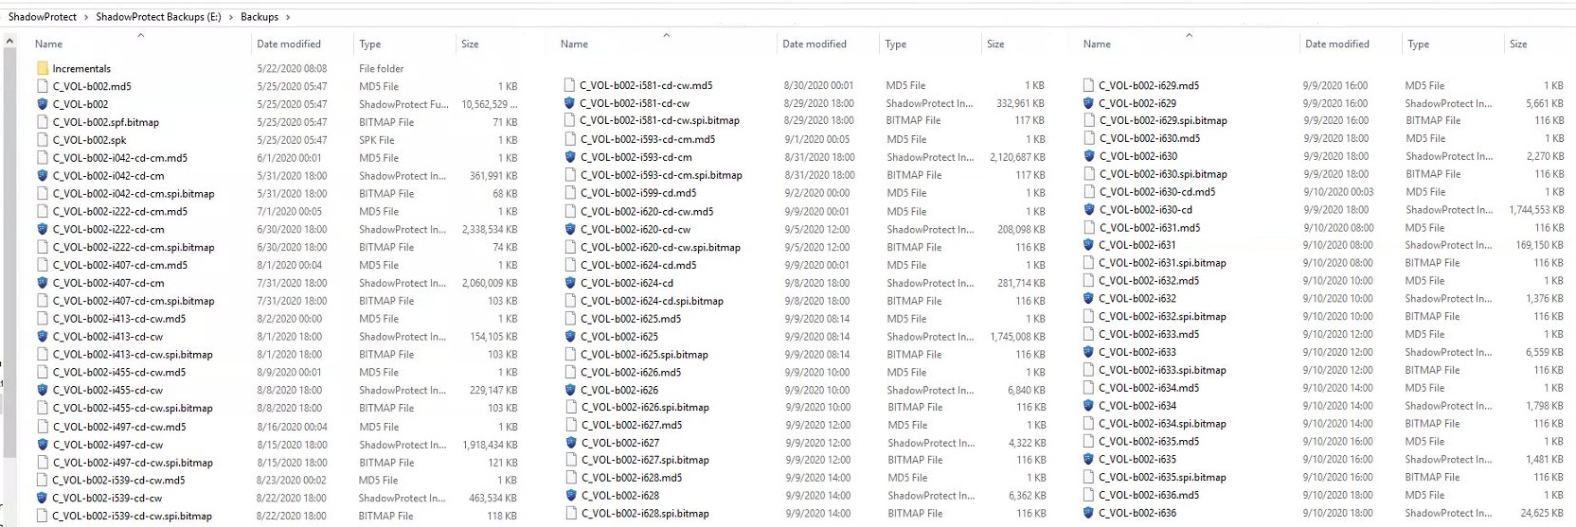Click shield icon beside C_VOL-b002-i628
1576x527 pixels.
coord(569,495)
